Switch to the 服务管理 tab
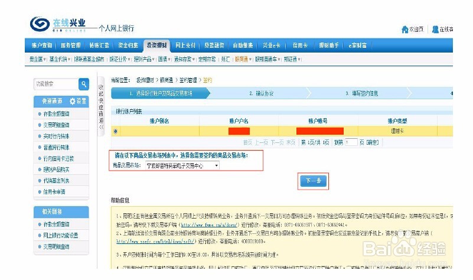The image size is (473, 280). [71, 45]
